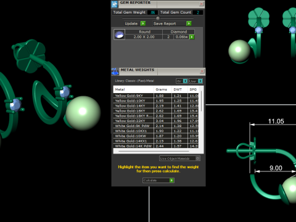Viewport: 296px width, 222px height.
Task: Select the round diamond gem thumbnail
Action: click(119, 35)
